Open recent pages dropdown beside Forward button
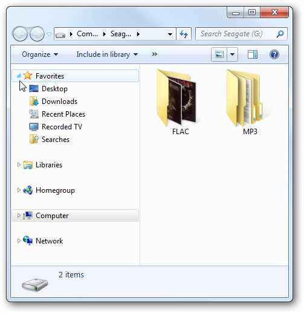Screen dimensions: 304x313 [49, 34]
